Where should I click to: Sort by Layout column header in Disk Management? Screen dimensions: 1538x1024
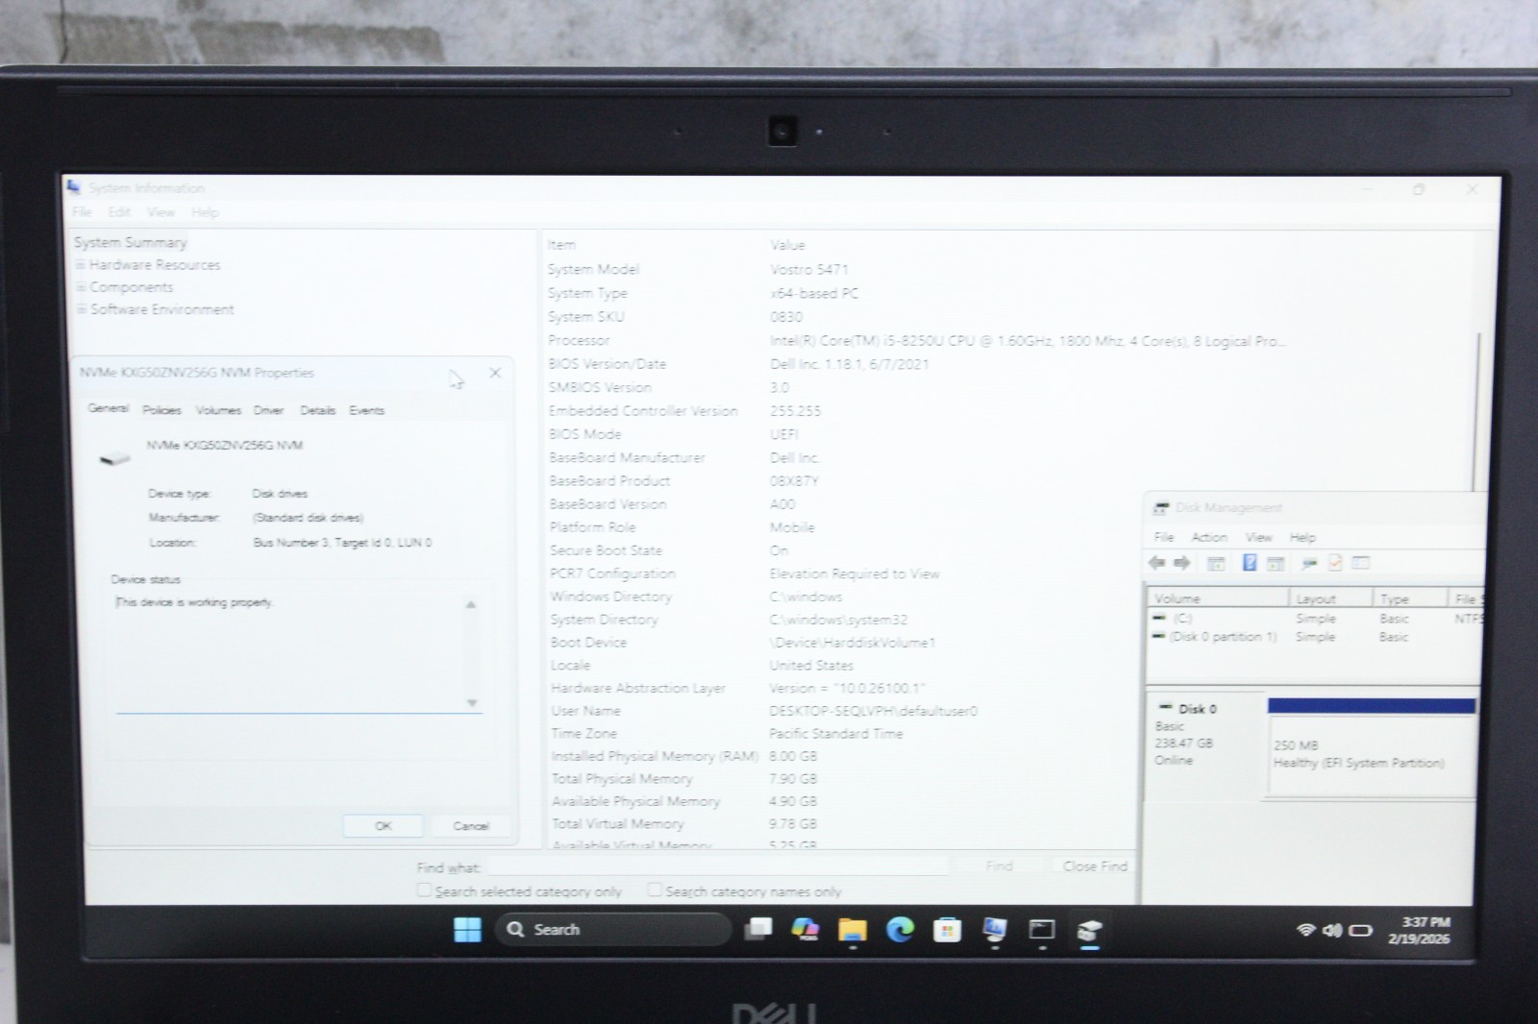pos(1329,598)
